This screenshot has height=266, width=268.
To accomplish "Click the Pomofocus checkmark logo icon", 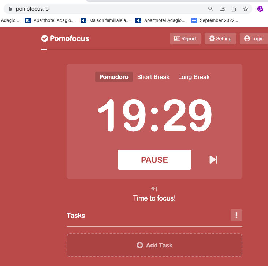I will pos(45,38).
